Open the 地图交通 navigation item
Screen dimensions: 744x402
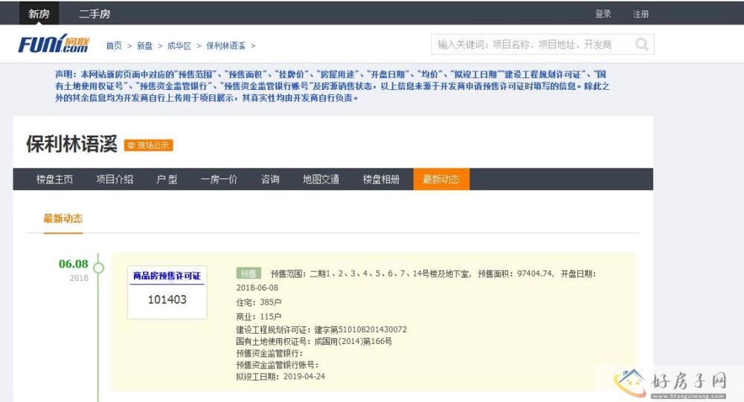321,179
